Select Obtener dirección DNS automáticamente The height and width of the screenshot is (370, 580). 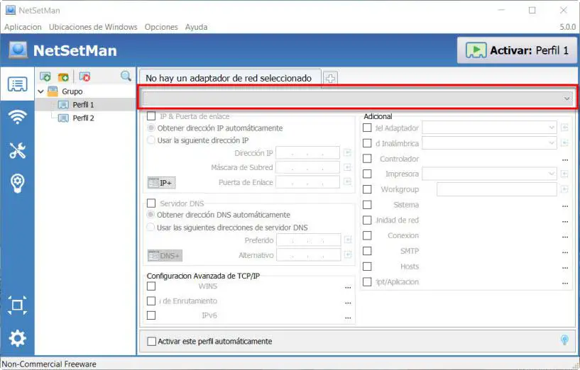point(151,215)
